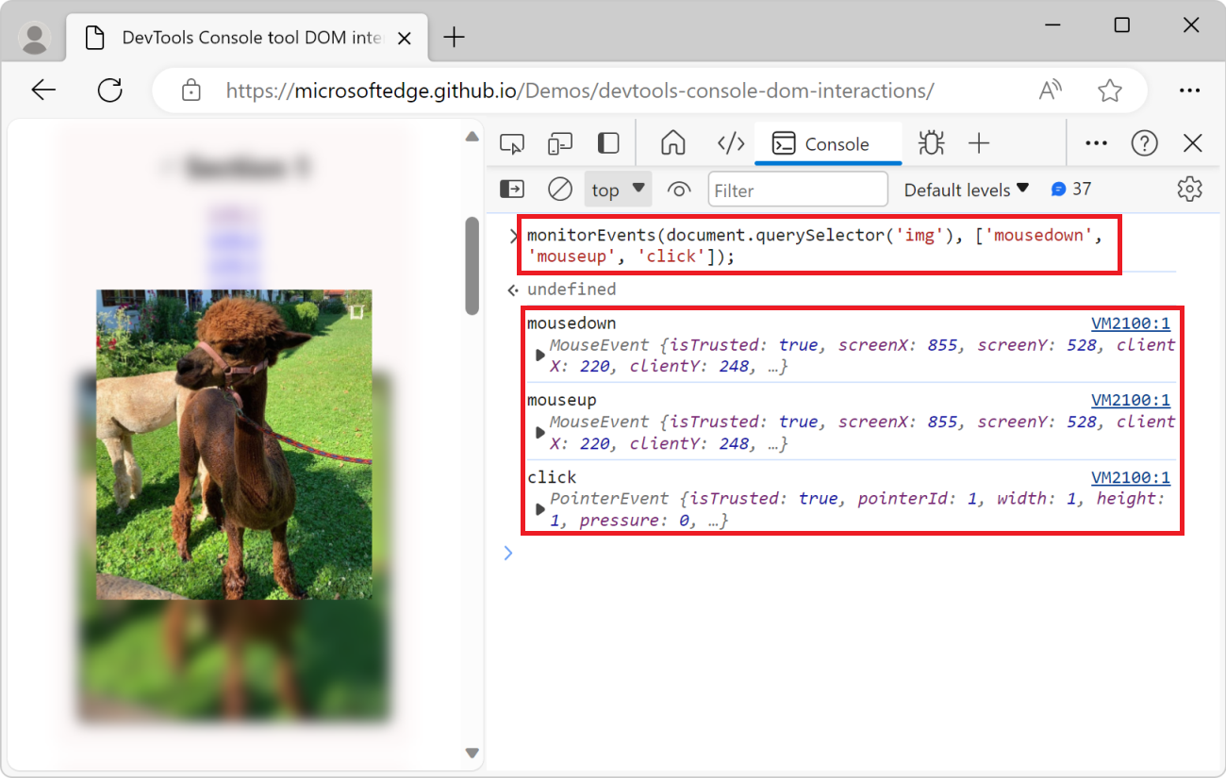Create a live expression with the eye icon
Image resolution: width=1226 pixels, height=778 pixels.
click(679, 189)
